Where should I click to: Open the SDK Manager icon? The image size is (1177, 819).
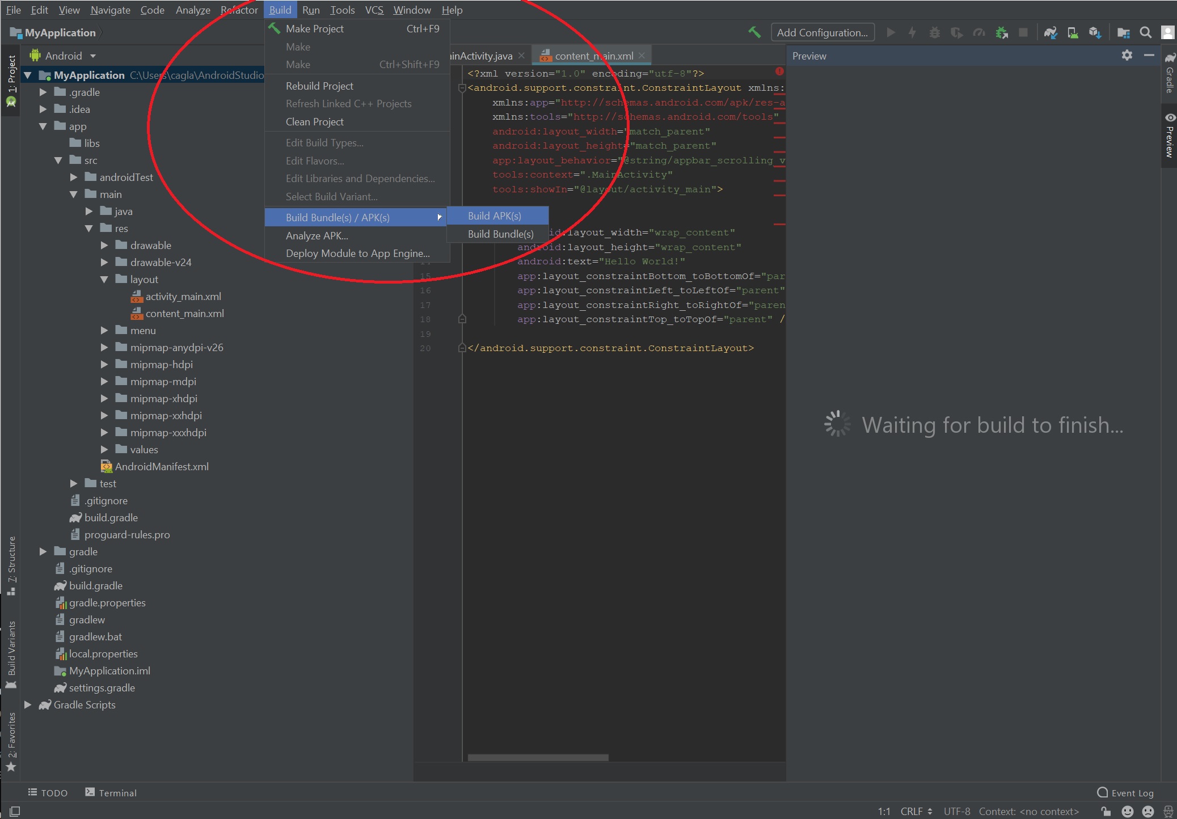1095,32
